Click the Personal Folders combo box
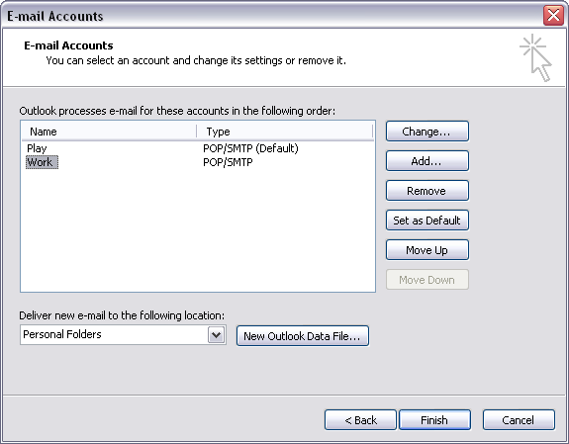569x444 pixels. tap(123, 334)
